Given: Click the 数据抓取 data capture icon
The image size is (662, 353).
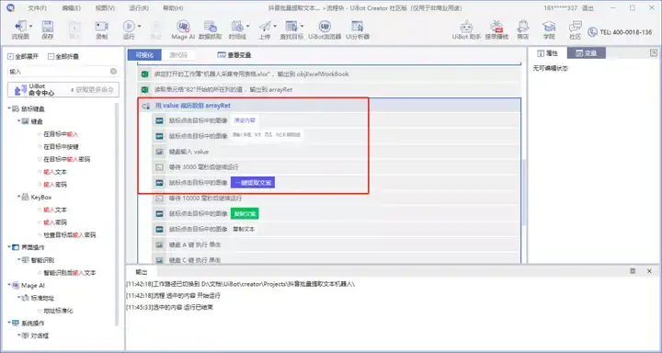Looking at the screenshot, I should [210, 26].
